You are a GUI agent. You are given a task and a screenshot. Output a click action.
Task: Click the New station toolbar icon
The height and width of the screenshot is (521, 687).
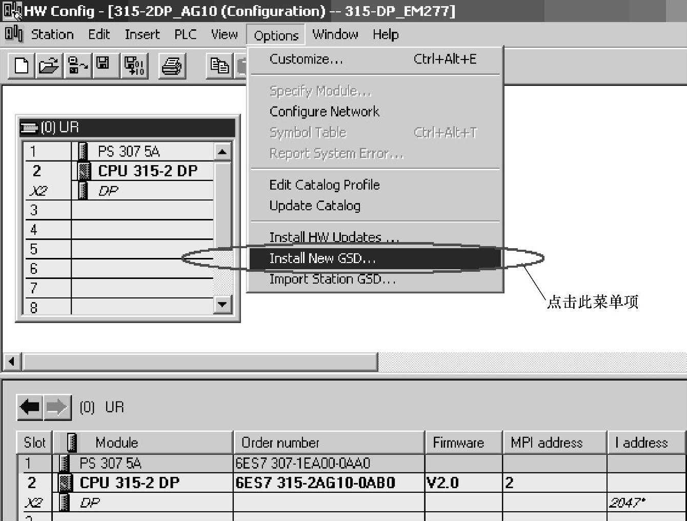coord(22,66)
